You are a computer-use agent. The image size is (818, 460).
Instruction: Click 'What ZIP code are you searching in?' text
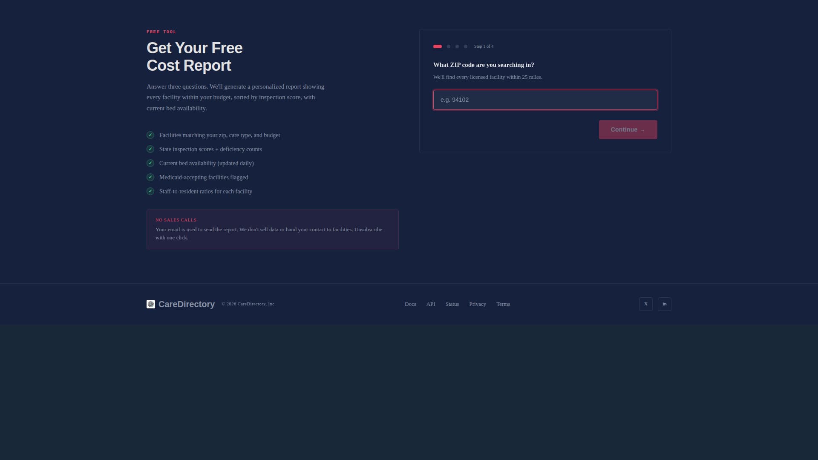(484, 65)
